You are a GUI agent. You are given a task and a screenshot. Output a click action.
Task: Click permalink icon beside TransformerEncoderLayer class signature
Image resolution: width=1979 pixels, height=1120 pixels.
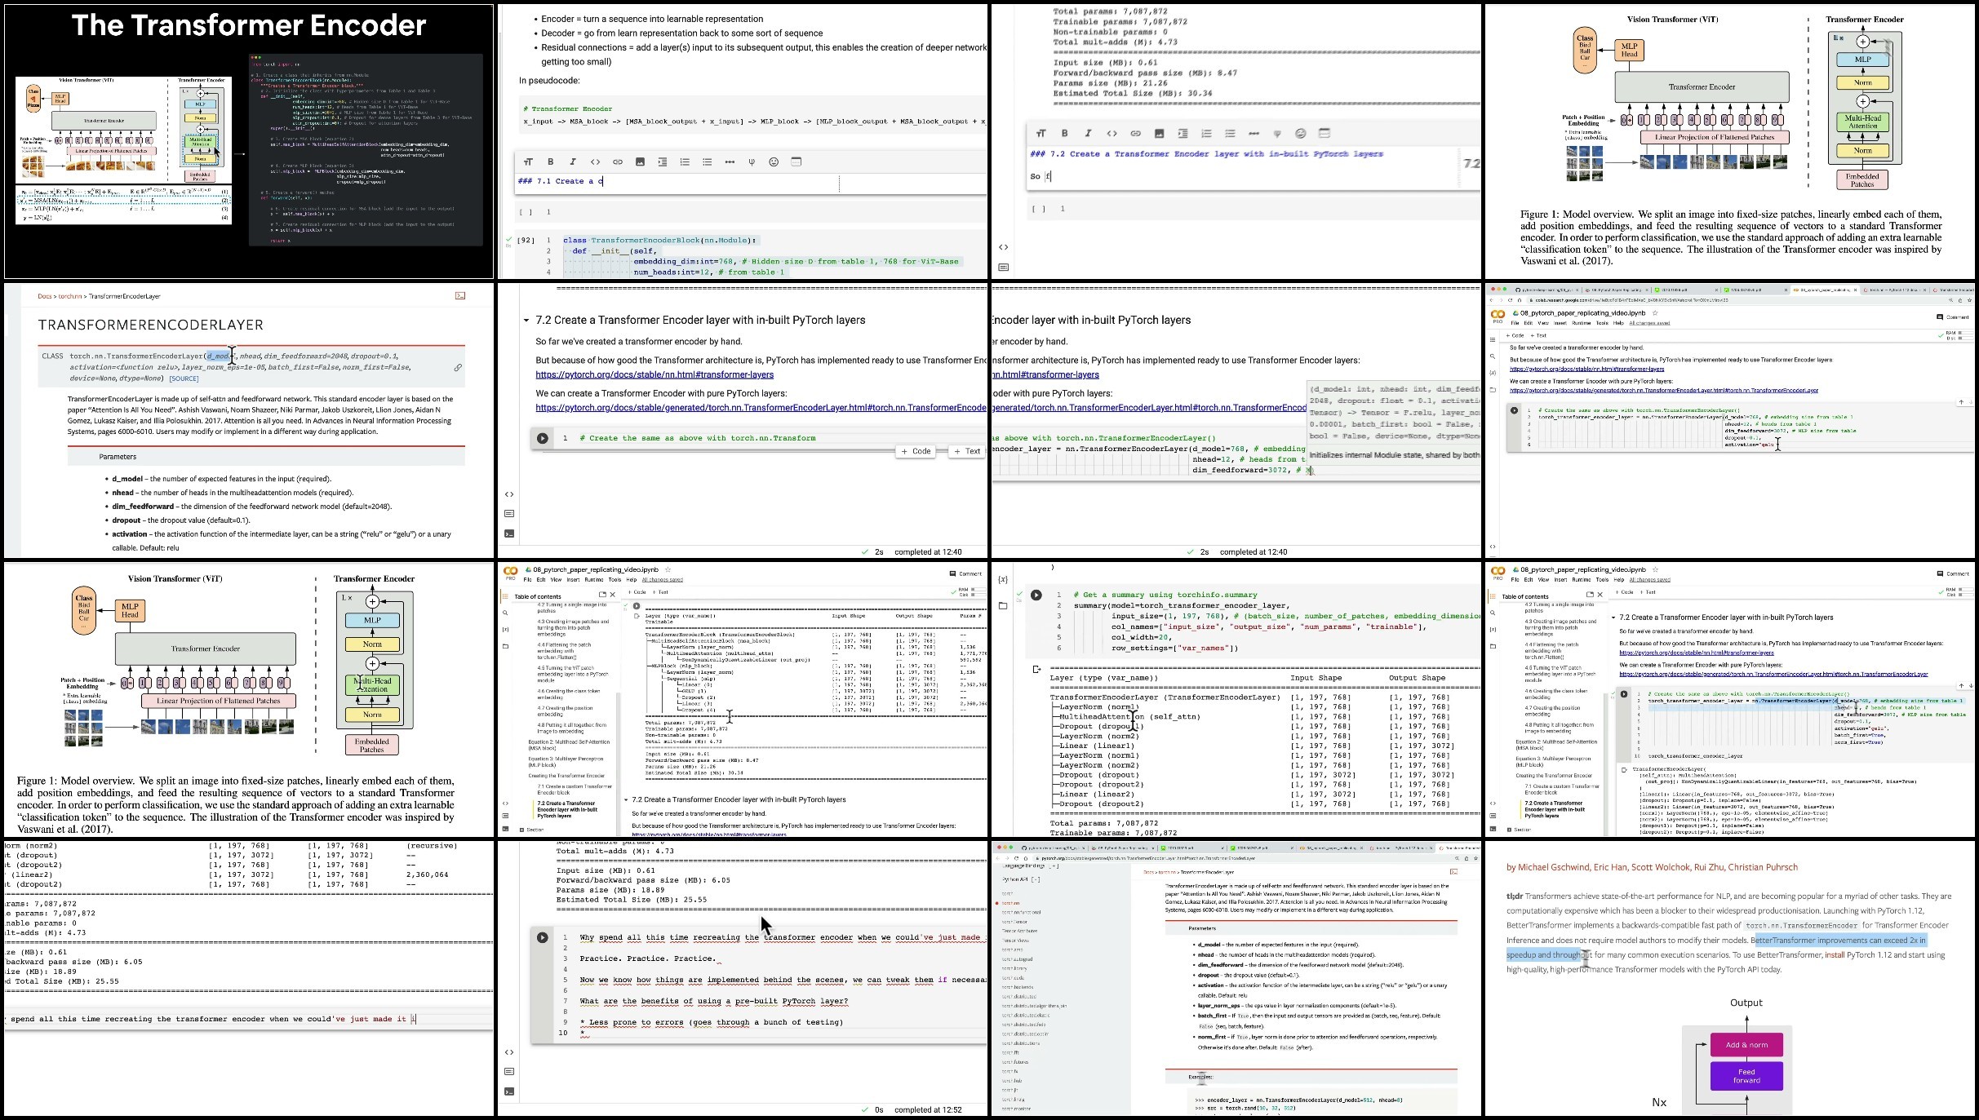tap(458, 368)
